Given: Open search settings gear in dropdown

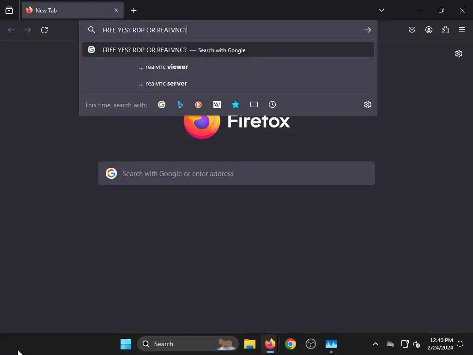Looking at the screenshot, I should tap(367, 104).
